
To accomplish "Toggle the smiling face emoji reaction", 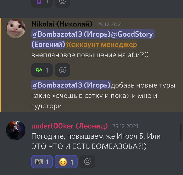I will click(x=66, y=162).
